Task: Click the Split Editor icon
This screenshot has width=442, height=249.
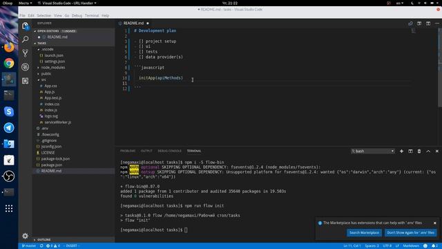Action: click(x=428, y=23)
